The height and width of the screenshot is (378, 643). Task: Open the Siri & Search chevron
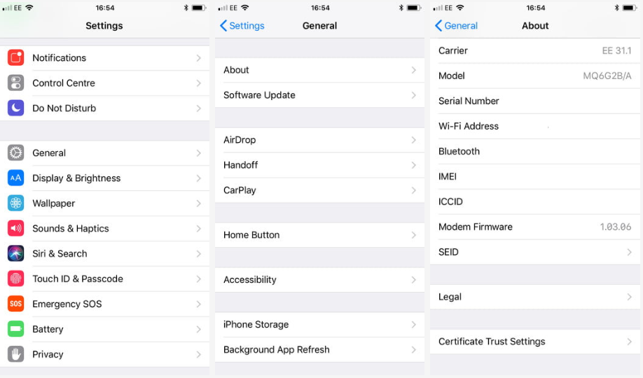point(198,253)
